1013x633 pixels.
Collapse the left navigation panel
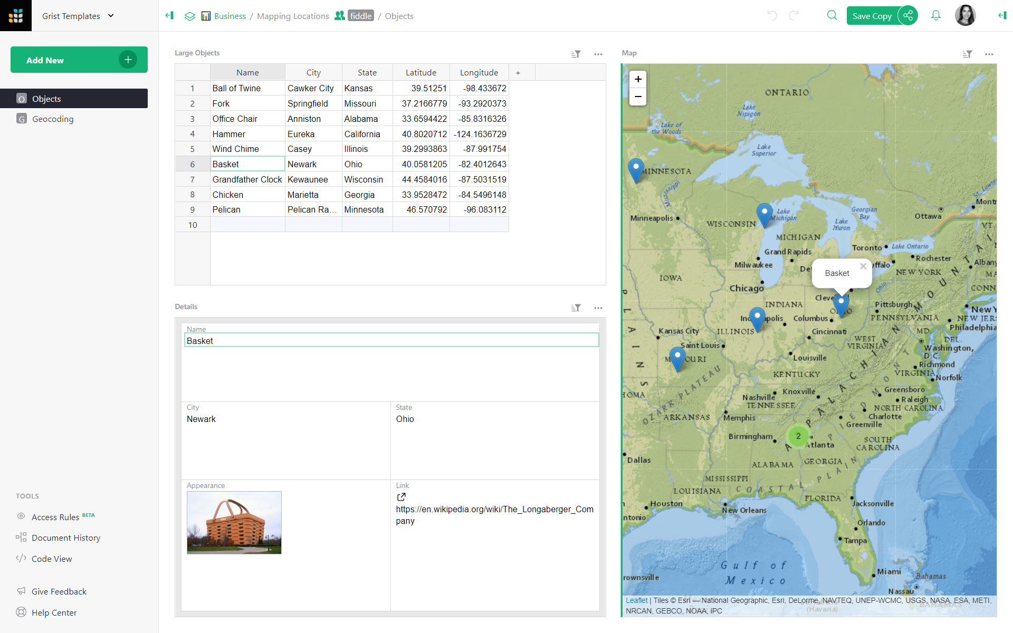(x=169, y=15)
